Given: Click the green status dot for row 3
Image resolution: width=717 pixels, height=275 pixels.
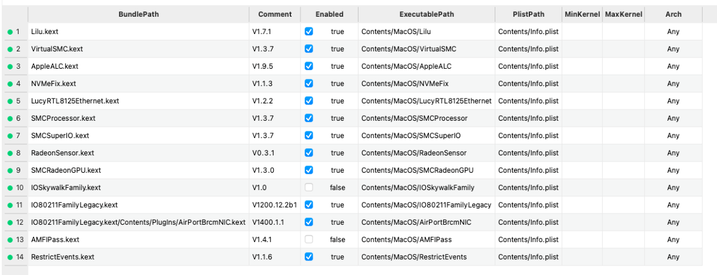Looking at the screenshot, I should click(10, 66).
